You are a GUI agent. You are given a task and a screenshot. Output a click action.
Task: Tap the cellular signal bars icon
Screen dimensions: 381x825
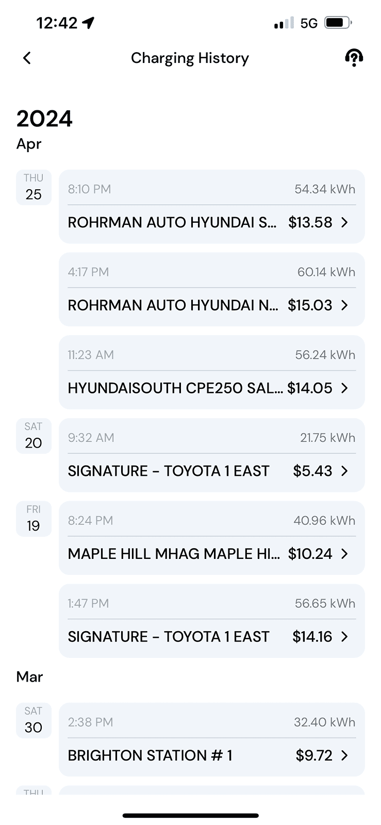click(284, 23)
